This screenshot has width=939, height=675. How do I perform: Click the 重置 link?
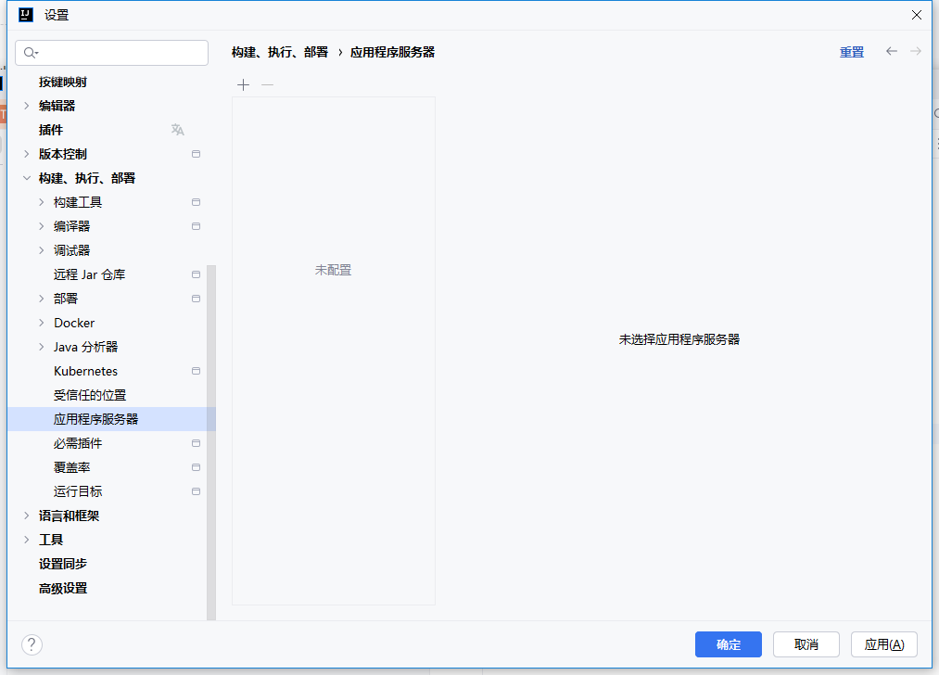852,52
